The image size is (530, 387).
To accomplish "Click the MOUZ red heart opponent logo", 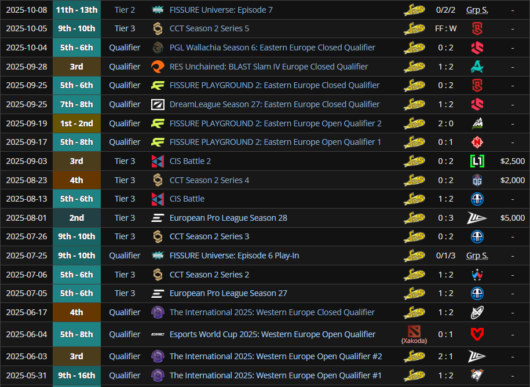I will tap(477, 334).
